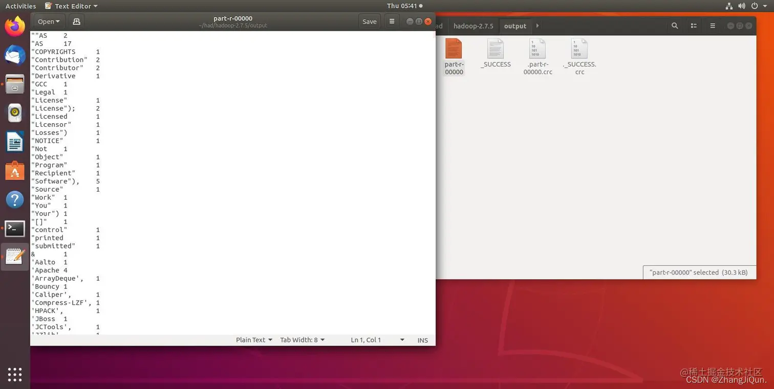Screen dimensions: 774x389
Task: Save the document with Save button
Action: coord(369,21)
